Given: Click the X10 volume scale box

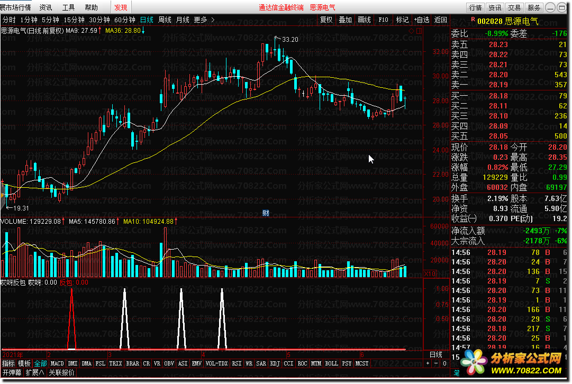Looking at the screenshot, I should pyautogui.click(x=430, y=273).
